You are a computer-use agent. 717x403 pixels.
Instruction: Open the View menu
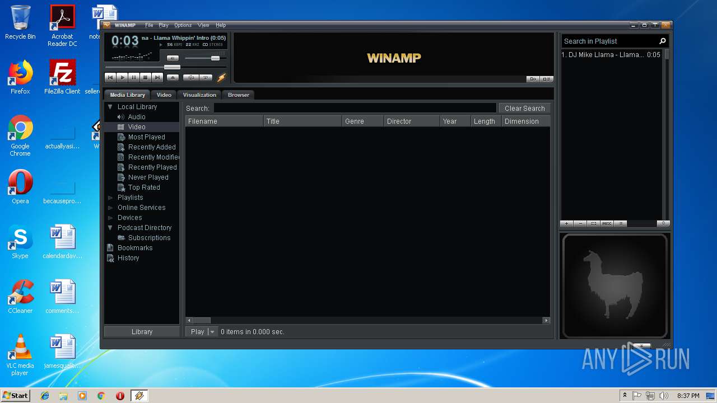(x=203, y=25)
